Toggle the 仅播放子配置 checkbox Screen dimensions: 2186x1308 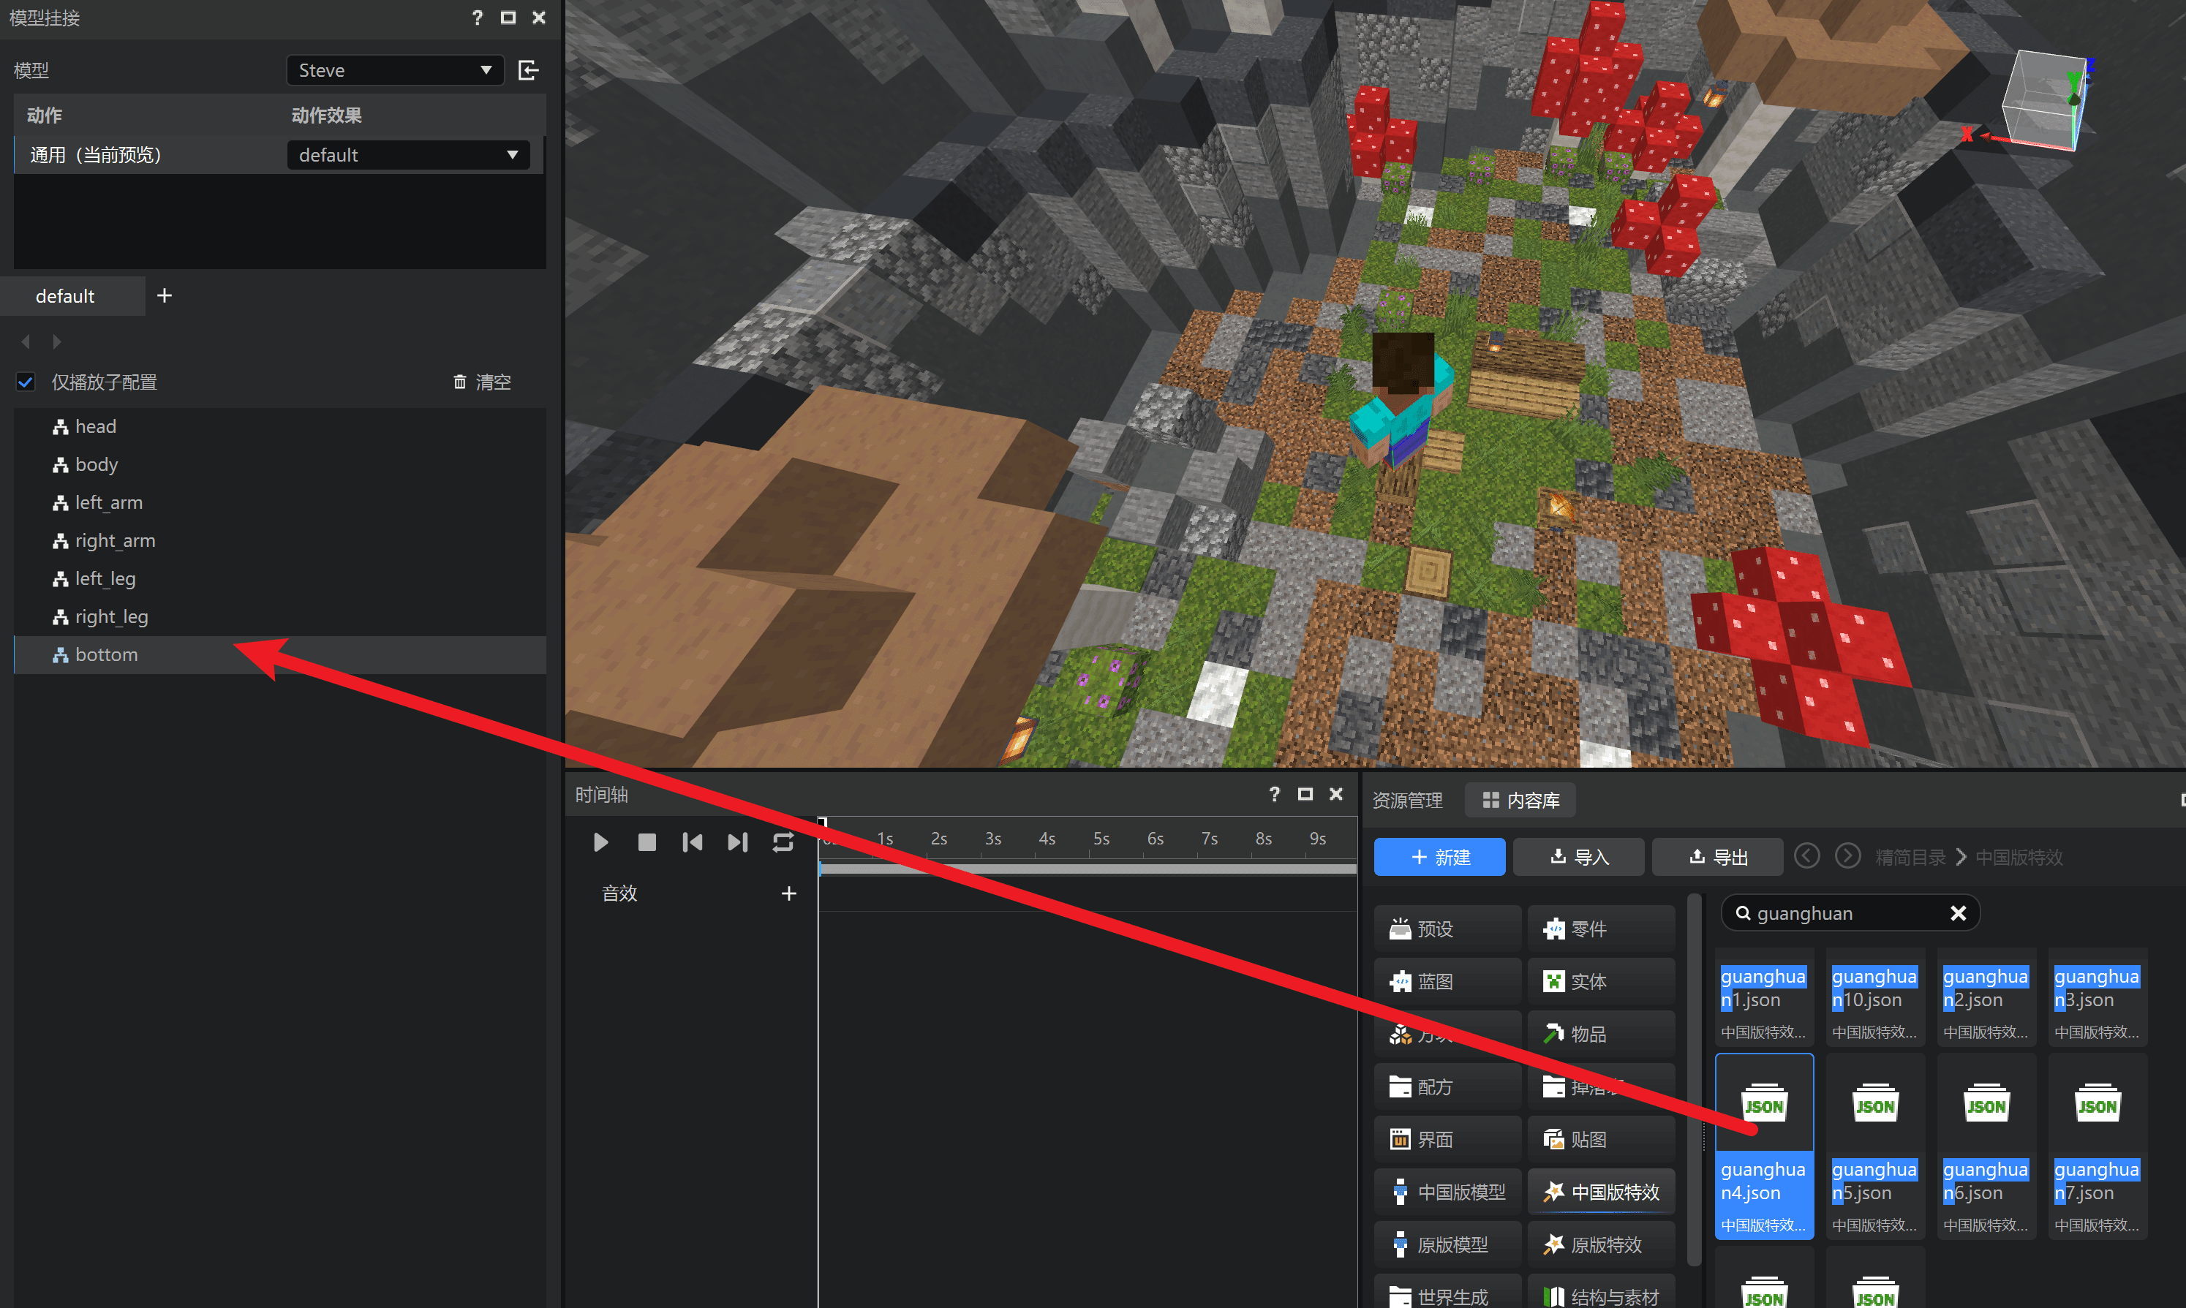tap(26, 382)
